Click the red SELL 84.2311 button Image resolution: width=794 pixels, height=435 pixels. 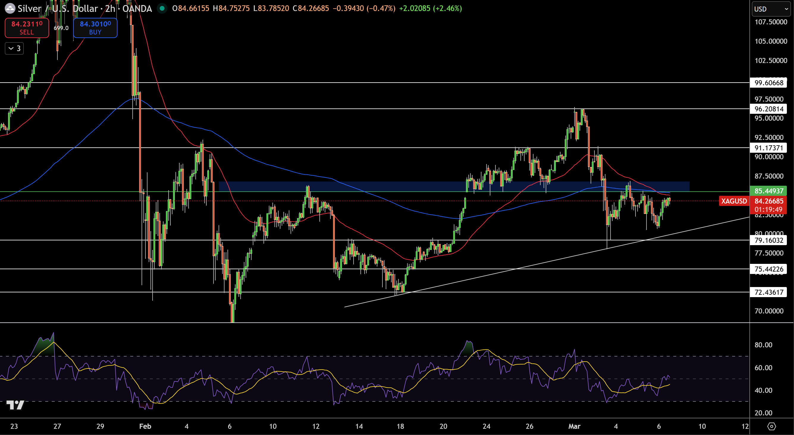pos(27,28)
